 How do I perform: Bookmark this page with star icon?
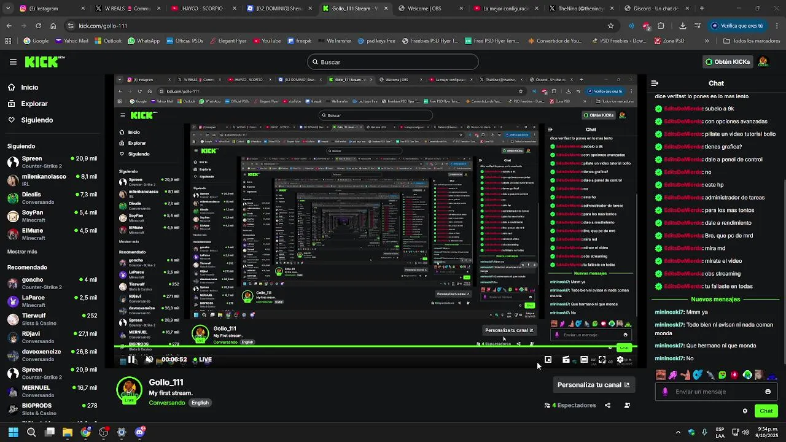pyautogui.click(x=610, y=26)
